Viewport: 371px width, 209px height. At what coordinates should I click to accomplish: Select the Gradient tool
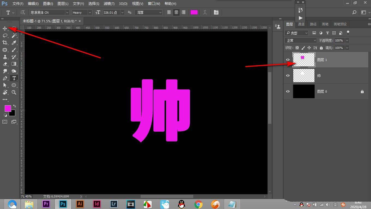[x=14, y=64]
